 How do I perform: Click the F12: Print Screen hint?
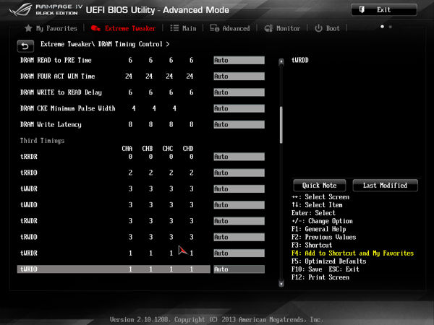point(320,277)
